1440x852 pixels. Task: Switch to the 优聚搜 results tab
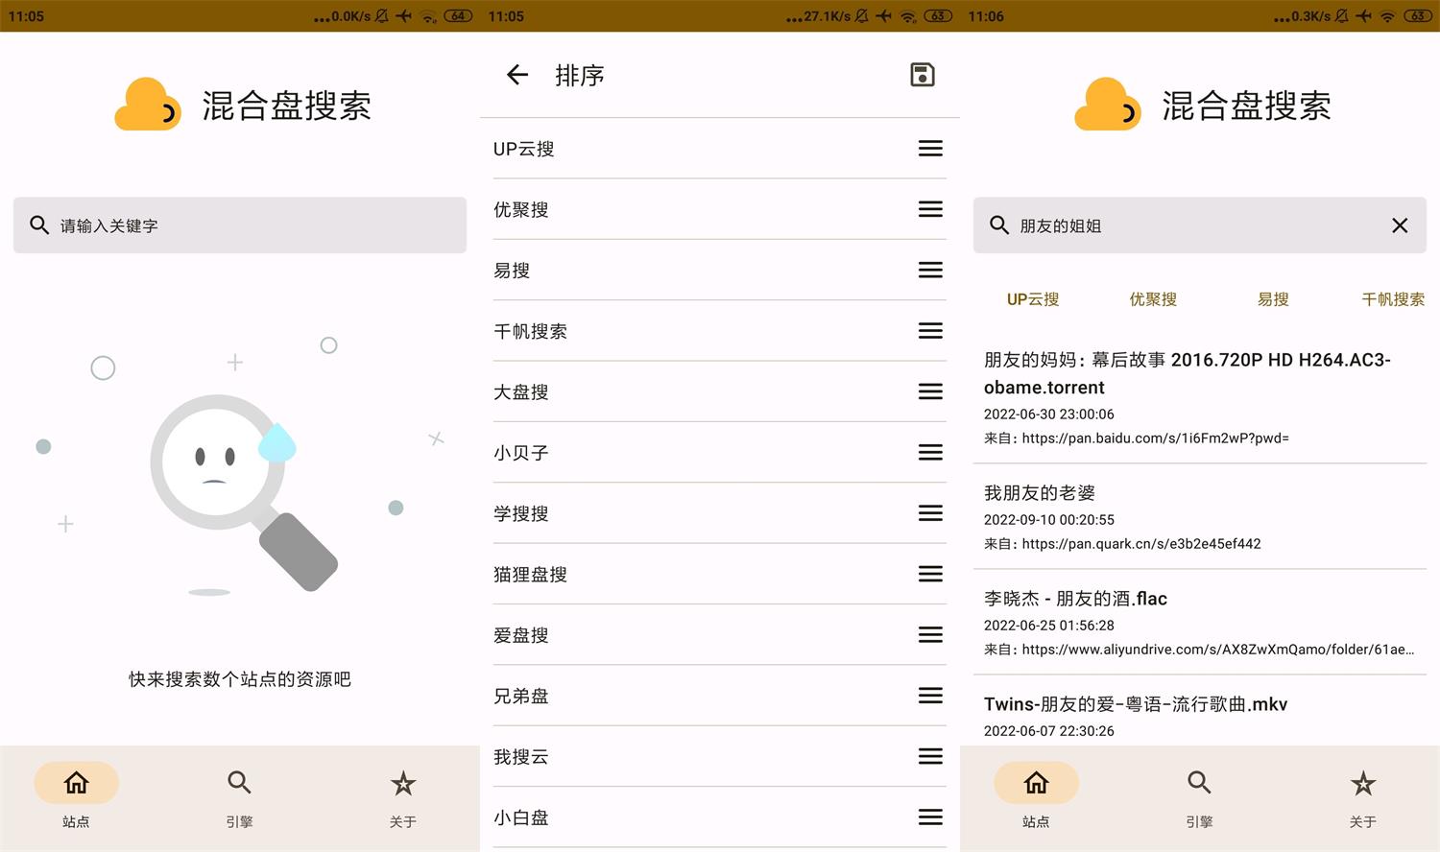(x=1153, y=298)
